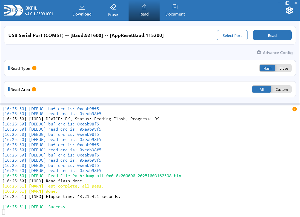Image resolution: width=300 pixels, height=217 pixels.
Task: Click the 'Progress: 99' log line
Action: click(81, 119)
